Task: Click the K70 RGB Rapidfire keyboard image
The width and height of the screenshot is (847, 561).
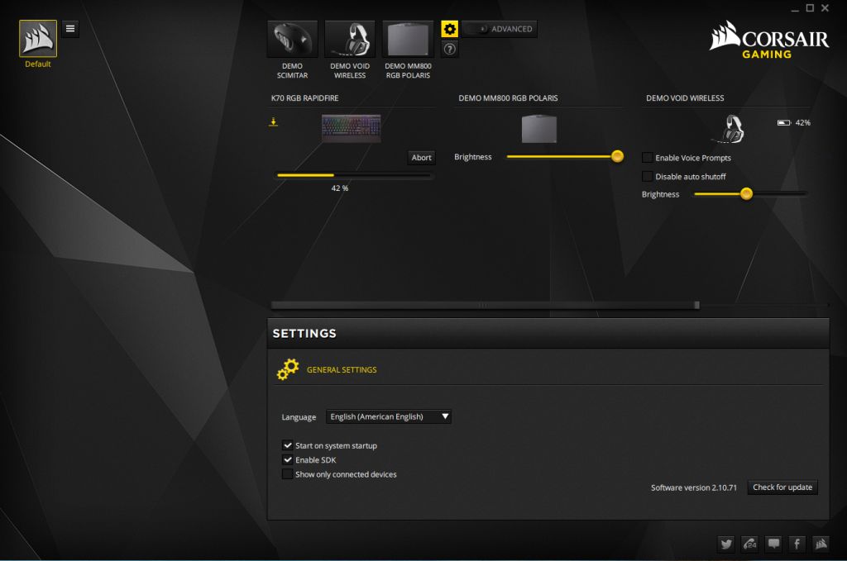Action: coord(351,128)
